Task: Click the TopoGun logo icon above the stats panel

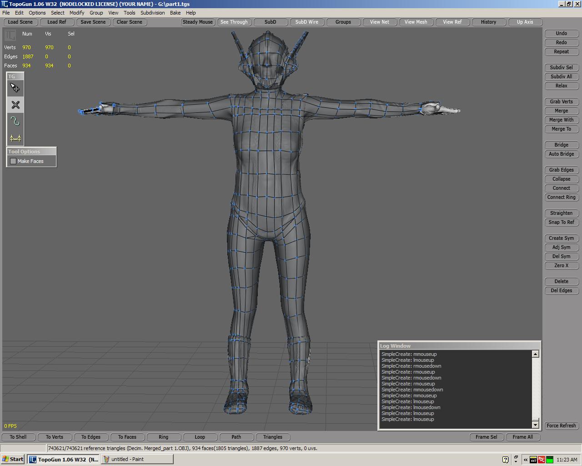Action: point(10,34)
